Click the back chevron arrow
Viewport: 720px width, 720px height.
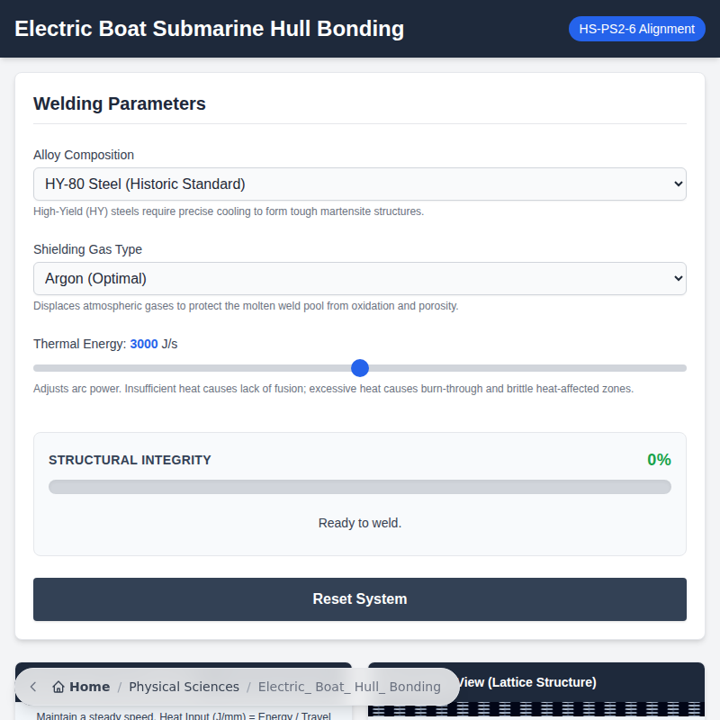(x=32, y=686)
